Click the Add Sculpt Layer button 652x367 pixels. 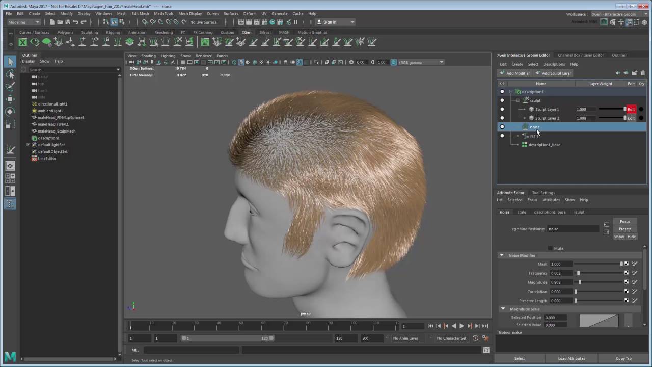(x=553, y=73)
